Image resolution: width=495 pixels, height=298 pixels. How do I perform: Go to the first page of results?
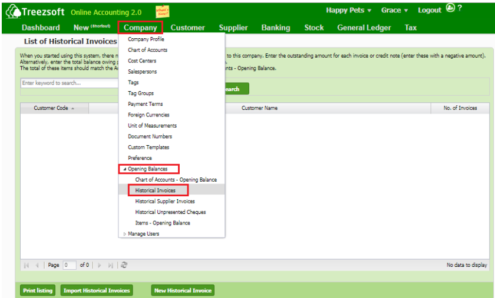click(27, 265)
